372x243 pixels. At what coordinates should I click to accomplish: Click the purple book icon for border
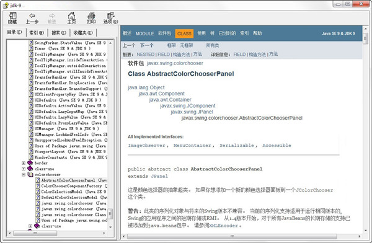tap(30, 163)
